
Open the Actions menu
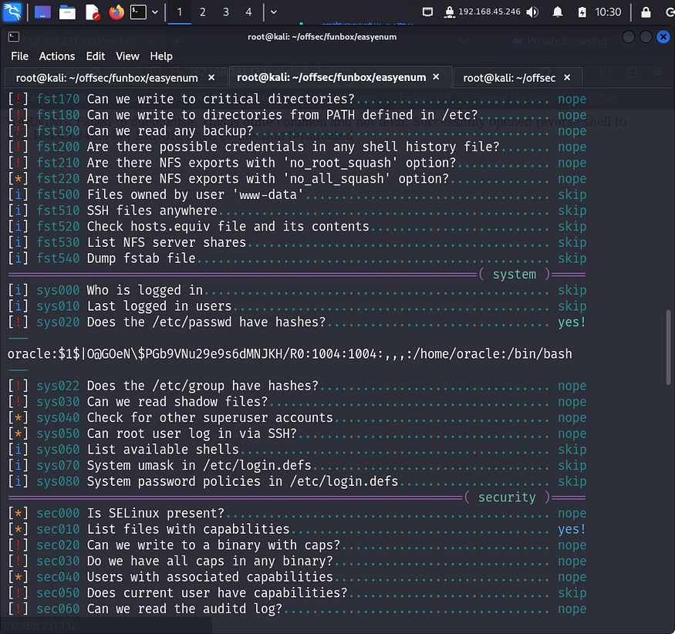tap(57, 56)
